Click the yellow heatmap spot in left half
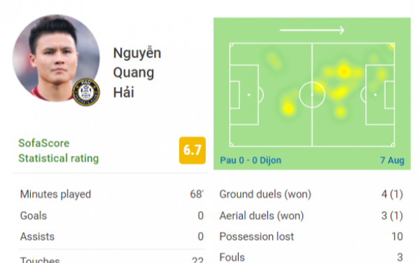This screenshot has height=263, width=420. tap(288, 108)
